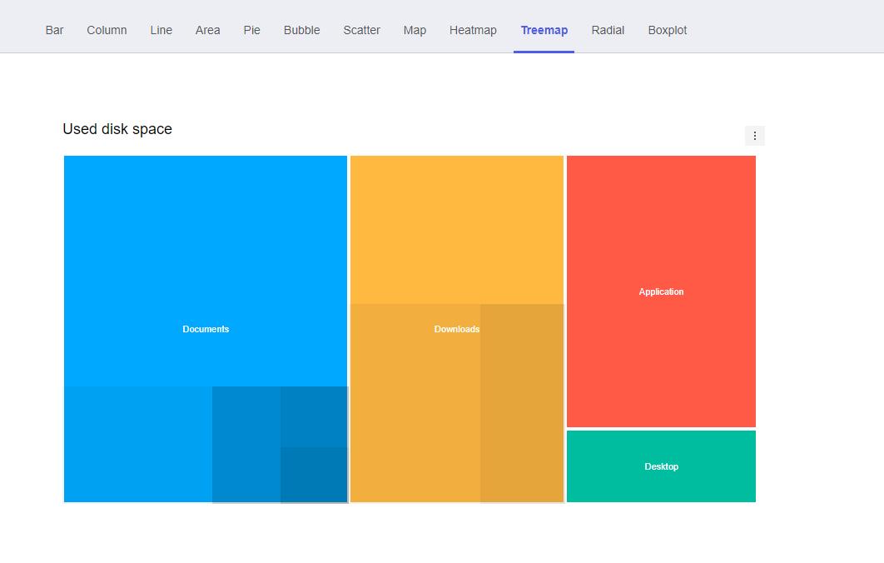Open the Column chart tab
Screen dimensions: 884x563
click(107, 30)
